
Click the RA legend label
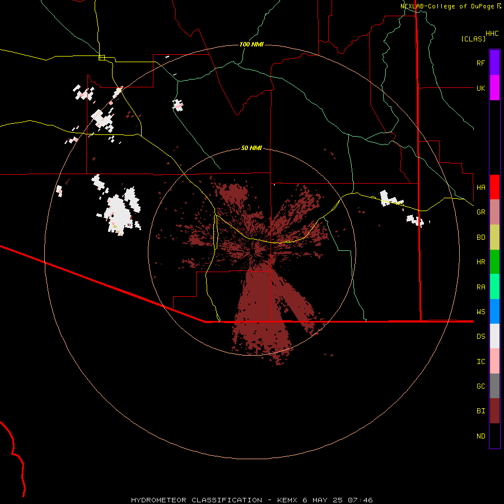(x=480, y=287)
